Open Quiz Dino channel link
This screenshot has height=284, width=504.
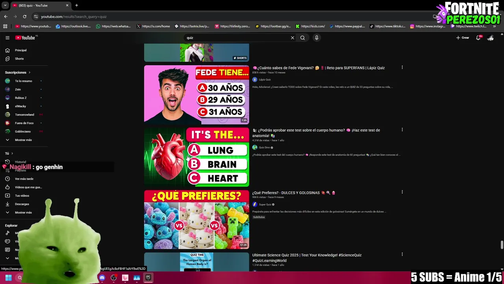click(264, 148)
